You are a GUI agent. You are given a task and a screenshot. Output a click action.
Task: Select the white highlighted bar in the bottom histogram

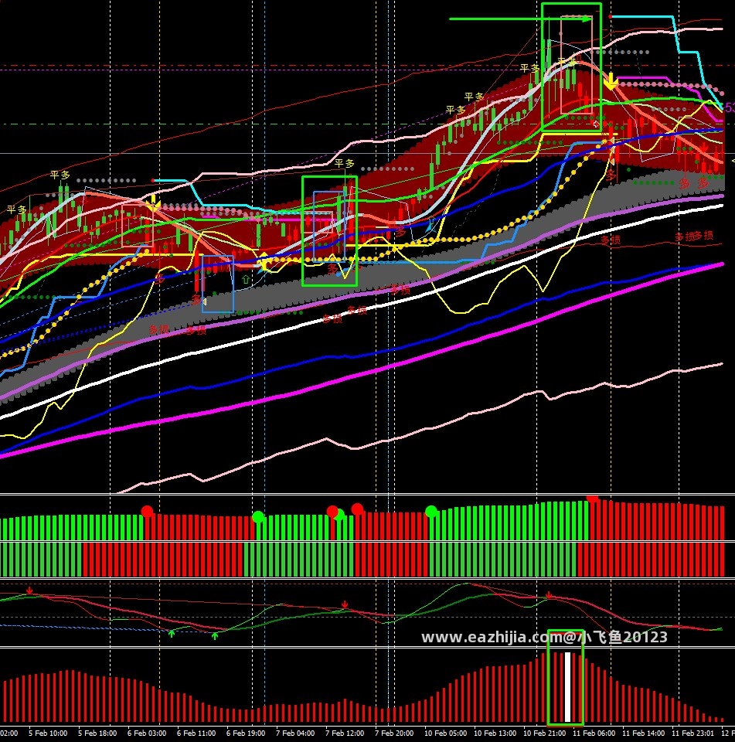(x=567, y=687)
